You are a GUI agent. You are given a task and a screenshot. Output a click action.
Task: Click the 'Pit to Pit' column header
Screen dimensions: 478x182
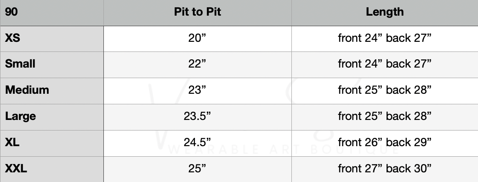(198, 13)
